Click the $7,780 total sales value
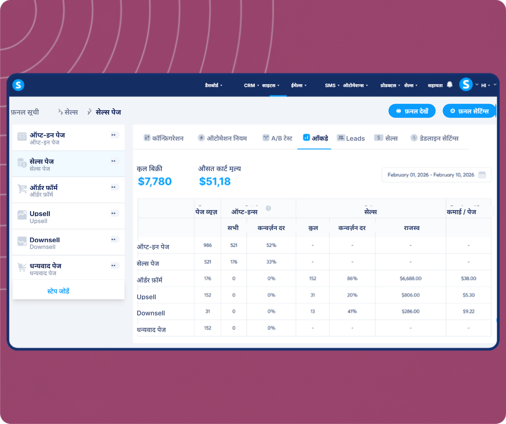 click(155, 181)
